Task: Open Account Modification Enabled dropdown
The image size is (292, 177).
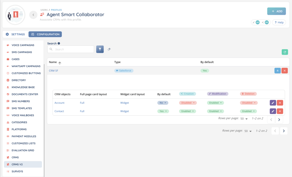Action: (x=215, y=103)
